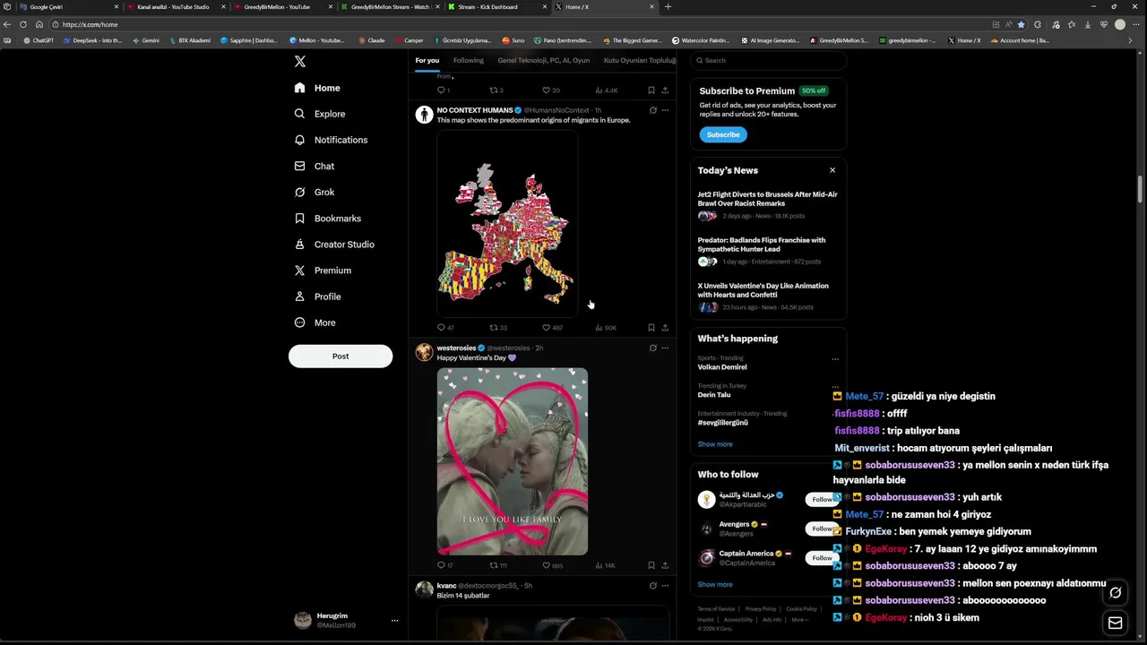This screenshot has height=645, width=1147.
Task: Open Profile in left sidebar
Action: point(318,297)
